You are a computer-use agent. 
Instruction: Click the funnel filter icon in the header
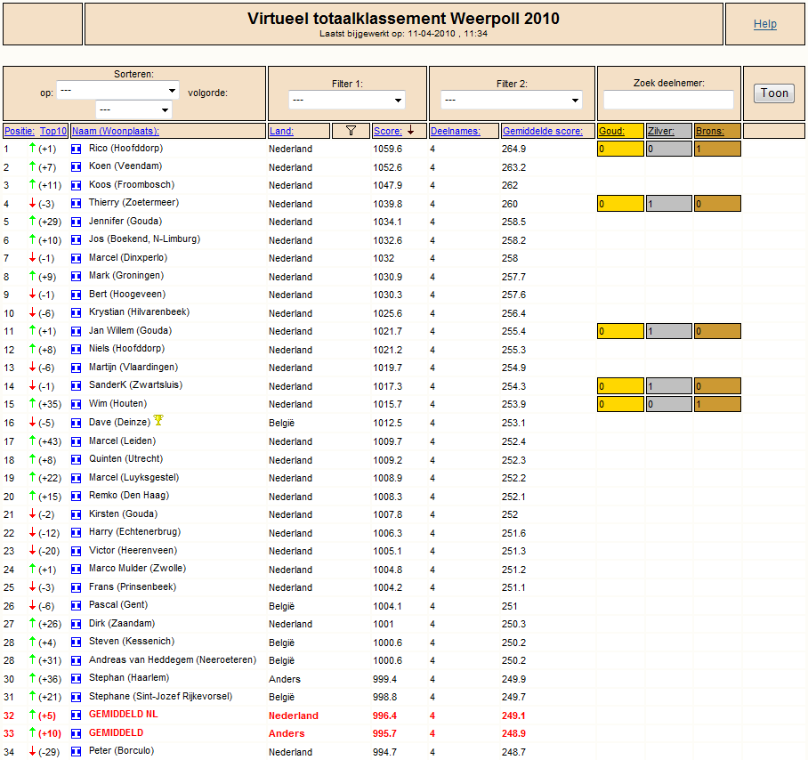(x=351, y=131)
